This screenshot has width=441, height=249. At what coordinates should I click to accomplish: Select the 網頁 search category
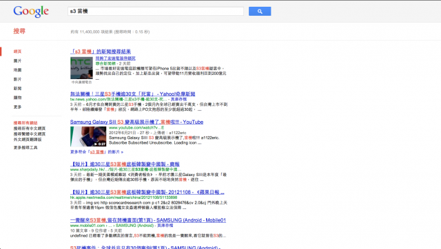[x=17, y=52]
